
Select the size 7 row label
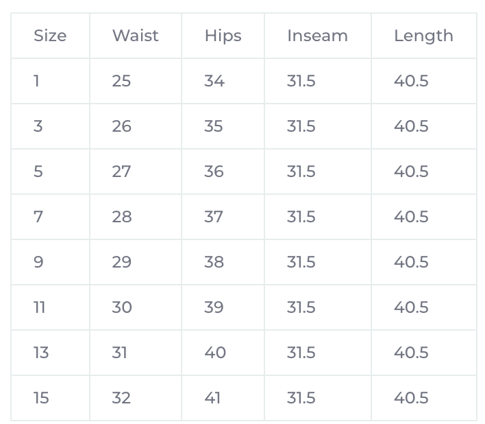(x=38, y=217)
